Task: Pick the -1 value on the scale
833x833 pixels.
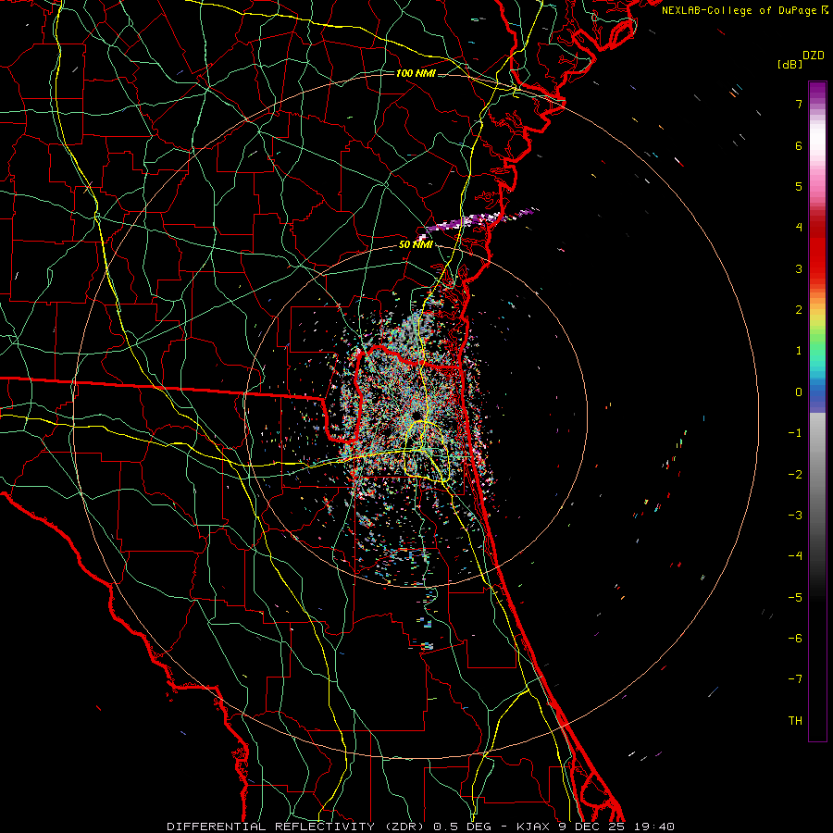Action: (795, 433)
